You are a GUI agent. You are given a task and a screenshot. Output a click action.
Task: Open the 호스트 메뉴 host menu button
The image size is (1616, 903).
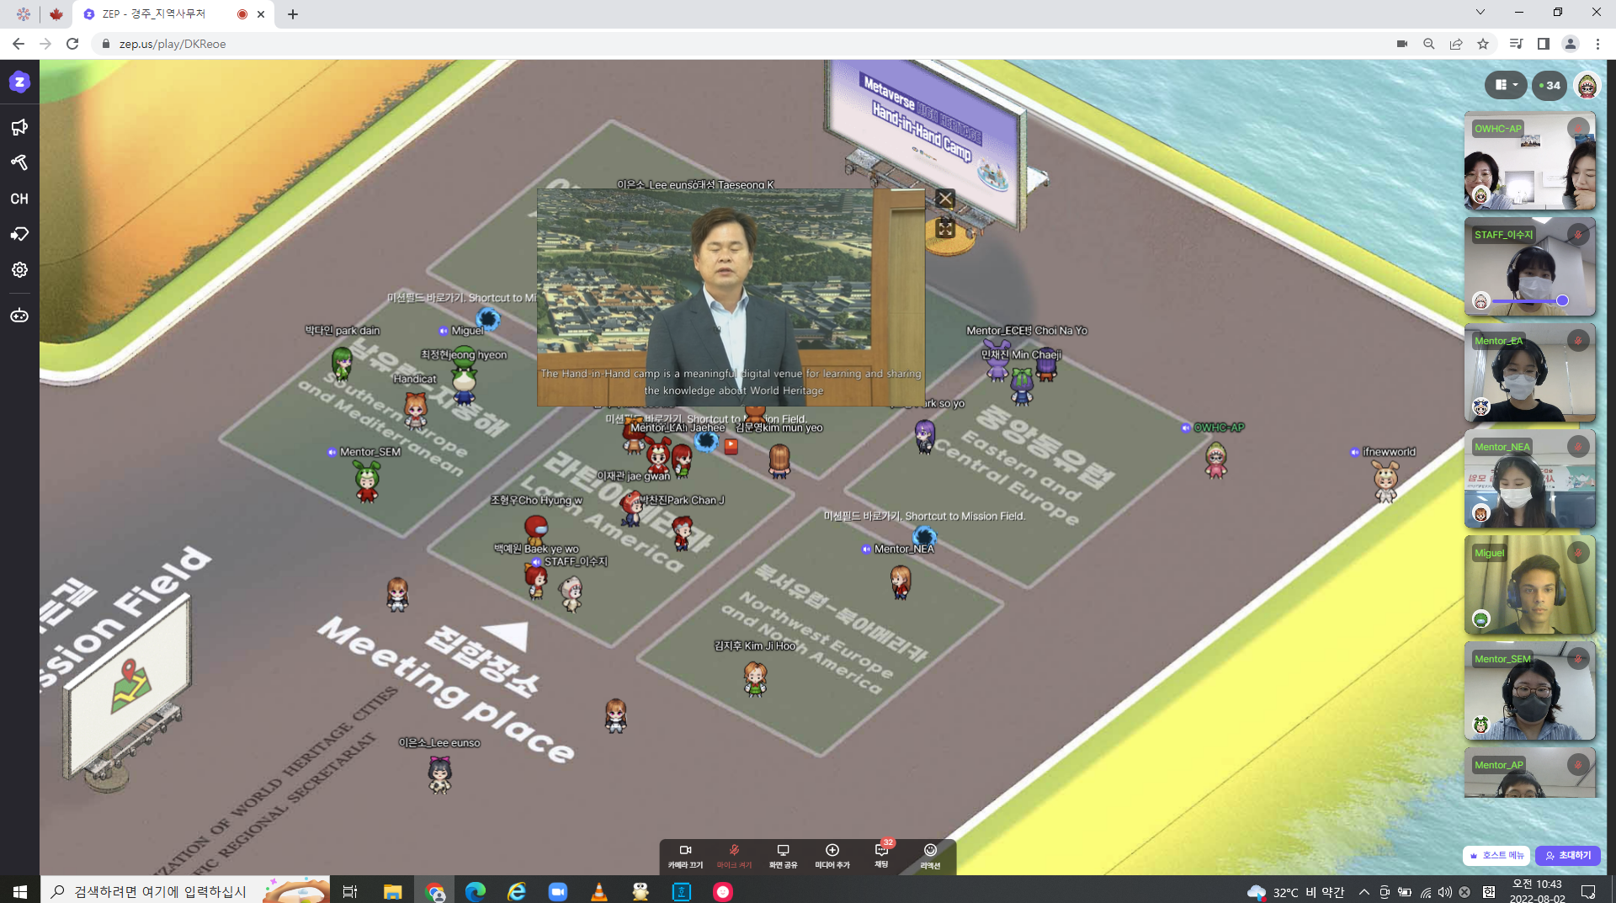point(1497,855)
